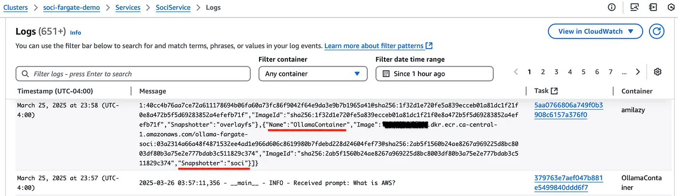Expand the Any container dropdown
Image resolution: width=678 pixels, height=196 pixels.
pyautogui.click(x=313, y=74)
